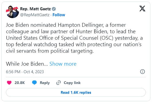Screen dimensions: 152x104
Task: Click the Reply text label
Action: (45, 83)
